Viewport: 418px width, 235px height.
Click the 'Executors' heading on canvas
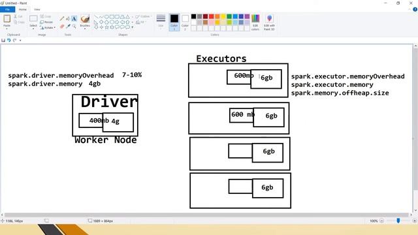point(221,59)
